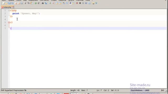Click 'PHP Hypertext Preprocessor file' in status bar

[x=14, y=90]
